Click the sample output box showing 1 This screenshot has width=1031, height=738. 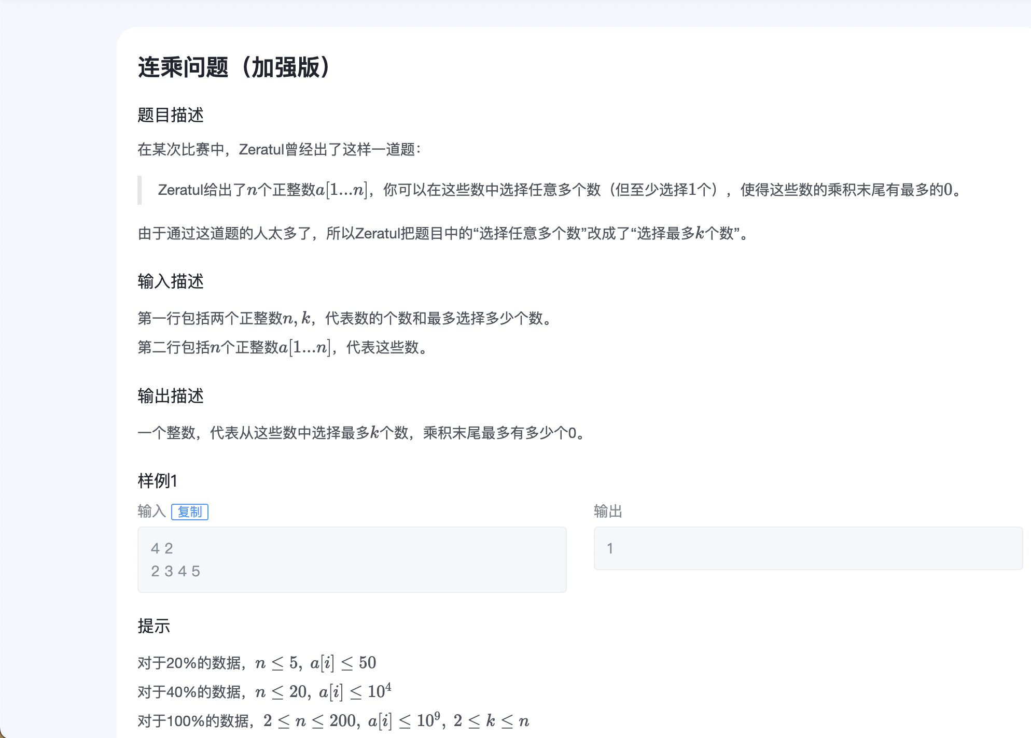coord(808,548)
